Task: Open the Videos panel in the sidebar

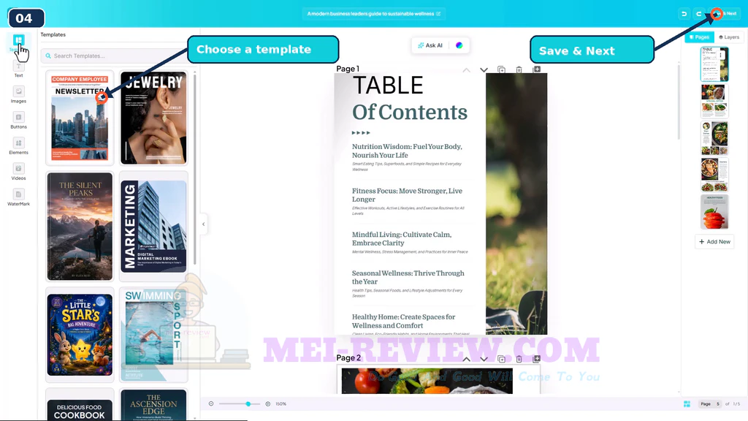Action: tap(18, 172)
